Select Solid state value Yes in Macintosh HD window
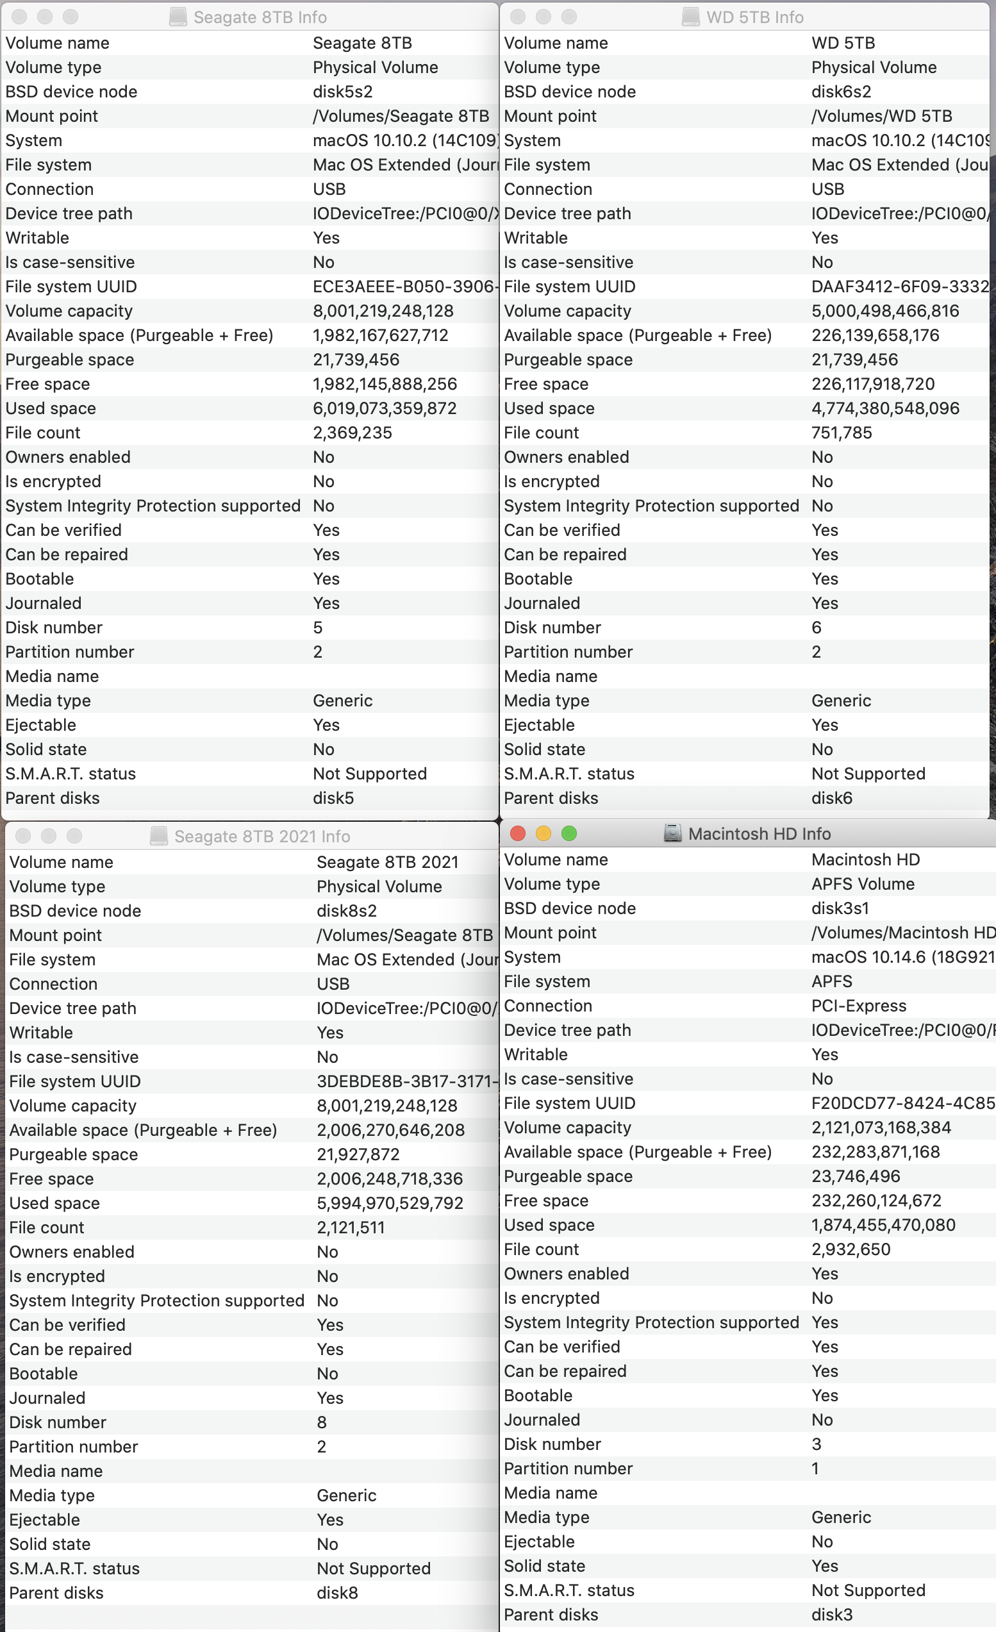The width and height of the screenshot is (996, 1632). 825,1566
